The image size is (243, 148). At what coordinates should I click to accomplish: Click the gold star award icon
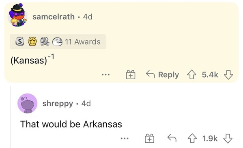32,41
